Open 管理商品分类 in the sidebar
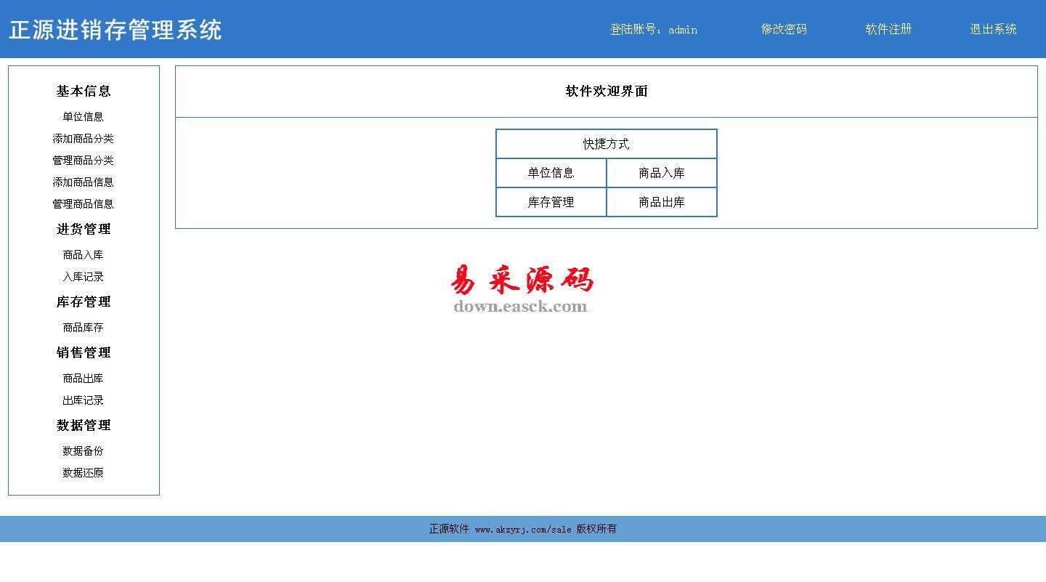The image size is (1046, 582). [x=83, y=161]
